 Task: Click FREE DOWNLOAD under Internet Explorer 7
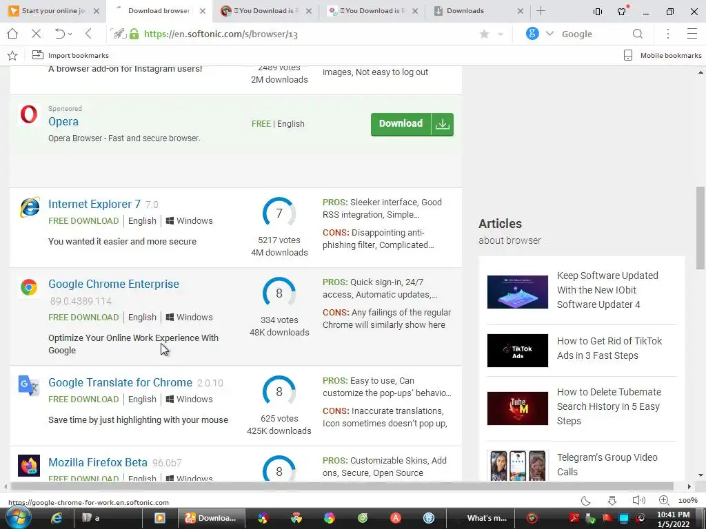83,221
